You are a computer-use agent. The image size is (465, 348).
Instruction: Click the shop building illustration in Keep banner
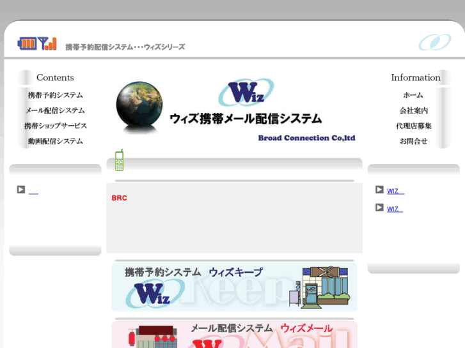coord(320,287)
